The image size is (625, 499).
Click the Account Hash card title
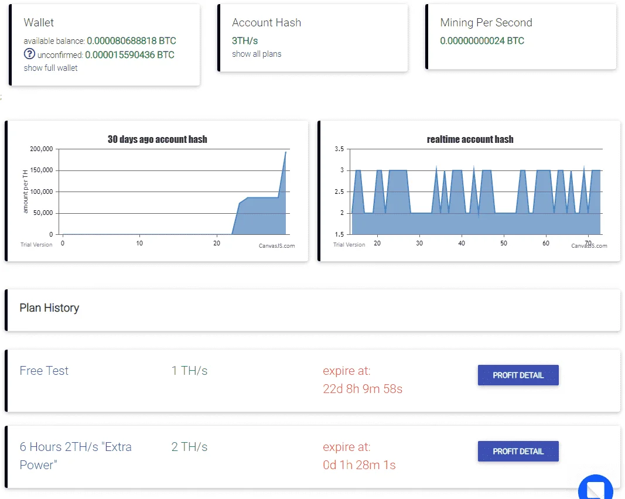pyautogui.click(x=267, y=23)
